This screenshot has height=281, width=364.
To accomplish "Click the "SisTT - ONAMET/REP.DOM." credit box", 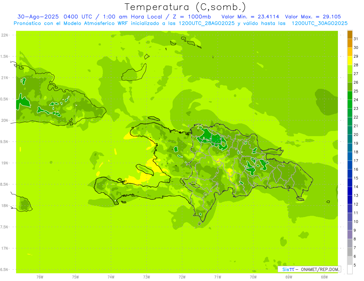I will pos(309,269).
